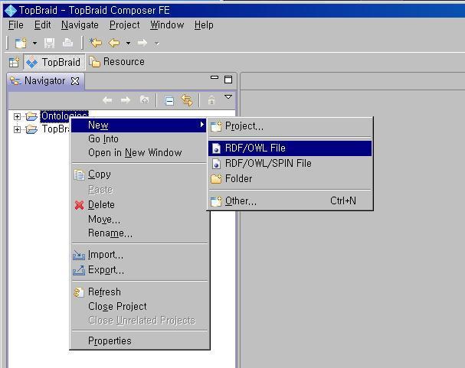
Task: Choose Move... in the context menu
Action: (139, 220)
